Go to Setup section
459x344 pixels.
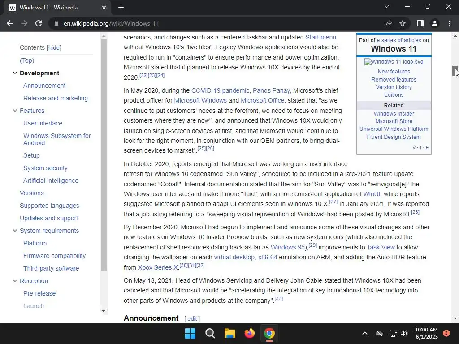tap(32, 155)
